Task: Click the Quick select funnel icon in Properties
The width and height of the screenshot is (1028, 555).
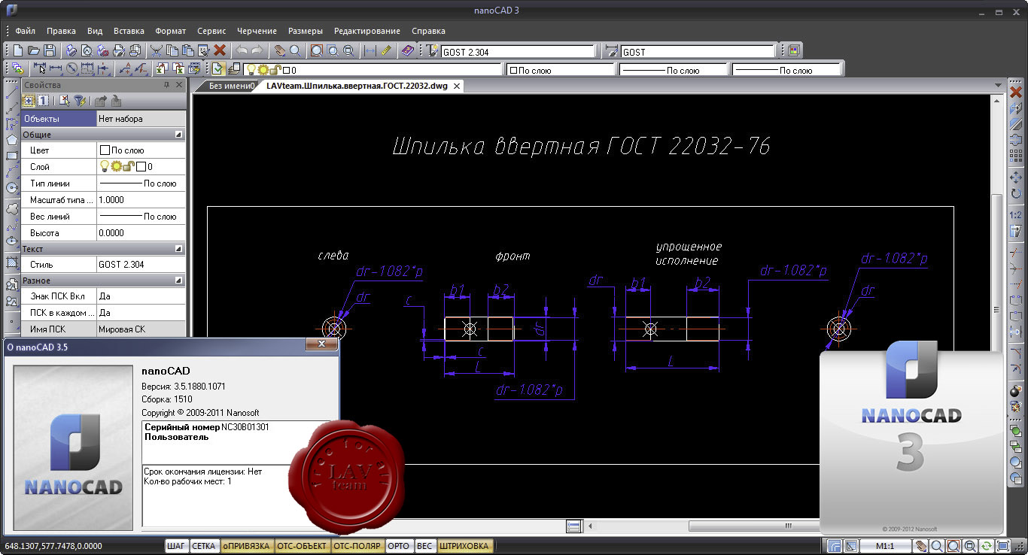Action: coord(78,101)
